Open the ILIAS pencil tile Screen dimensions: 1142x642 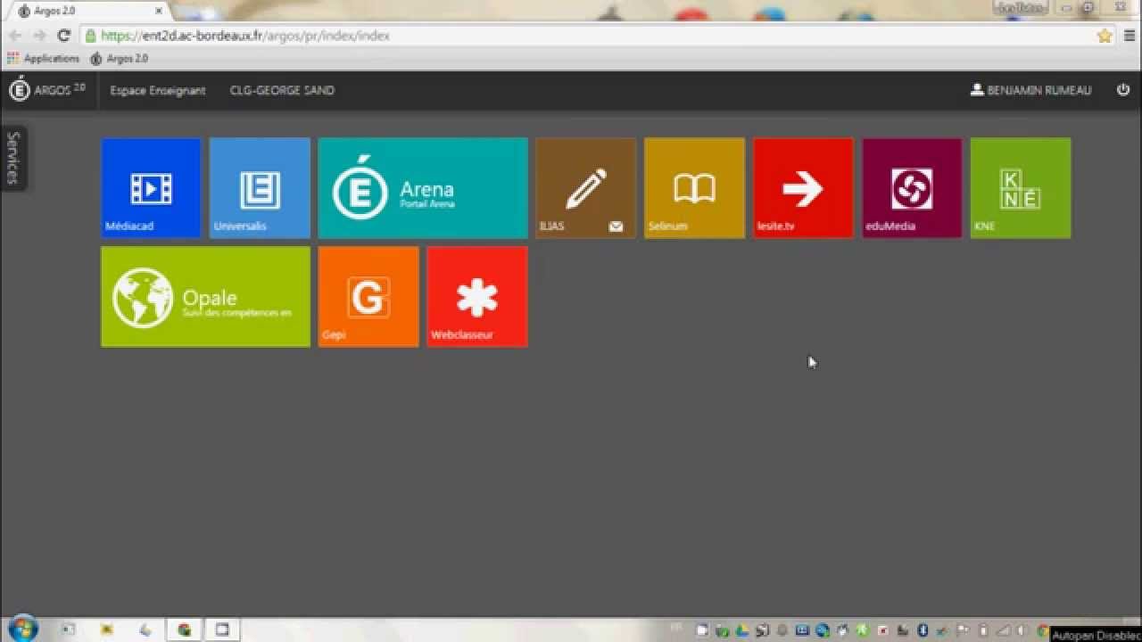click(x=585, y=188)
